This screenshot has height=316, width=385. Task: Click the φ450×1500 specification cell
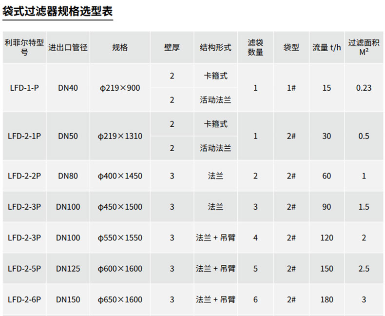pyautogui.click(x=120, y=207)
